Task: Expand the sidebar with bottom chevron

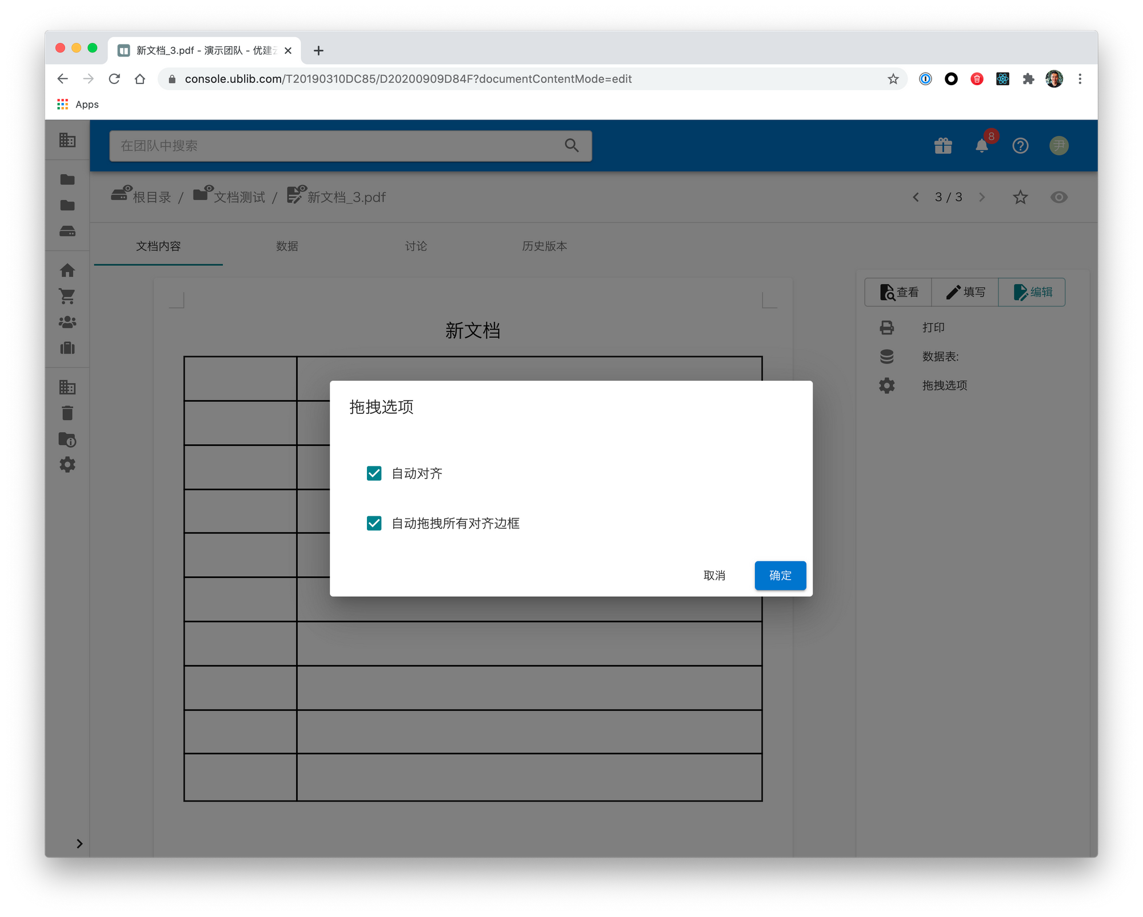Action: 79,843
